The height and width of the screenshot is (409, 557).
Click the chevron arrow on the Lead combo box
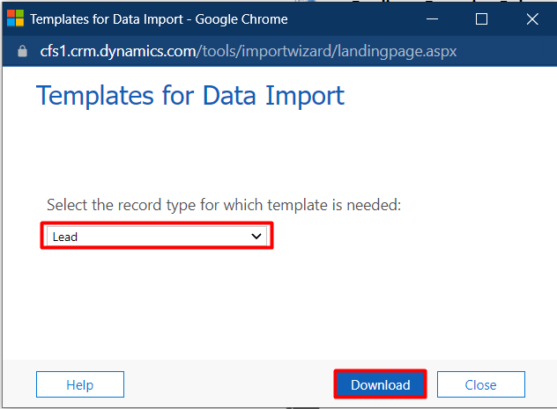point(256,236)
